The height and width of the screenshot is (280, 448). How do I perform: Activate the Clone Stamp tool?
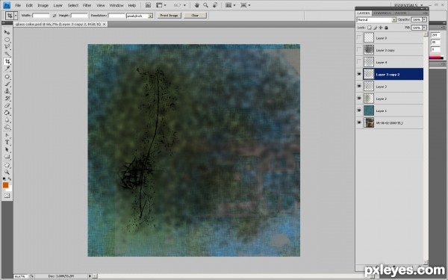coord(7,91)
